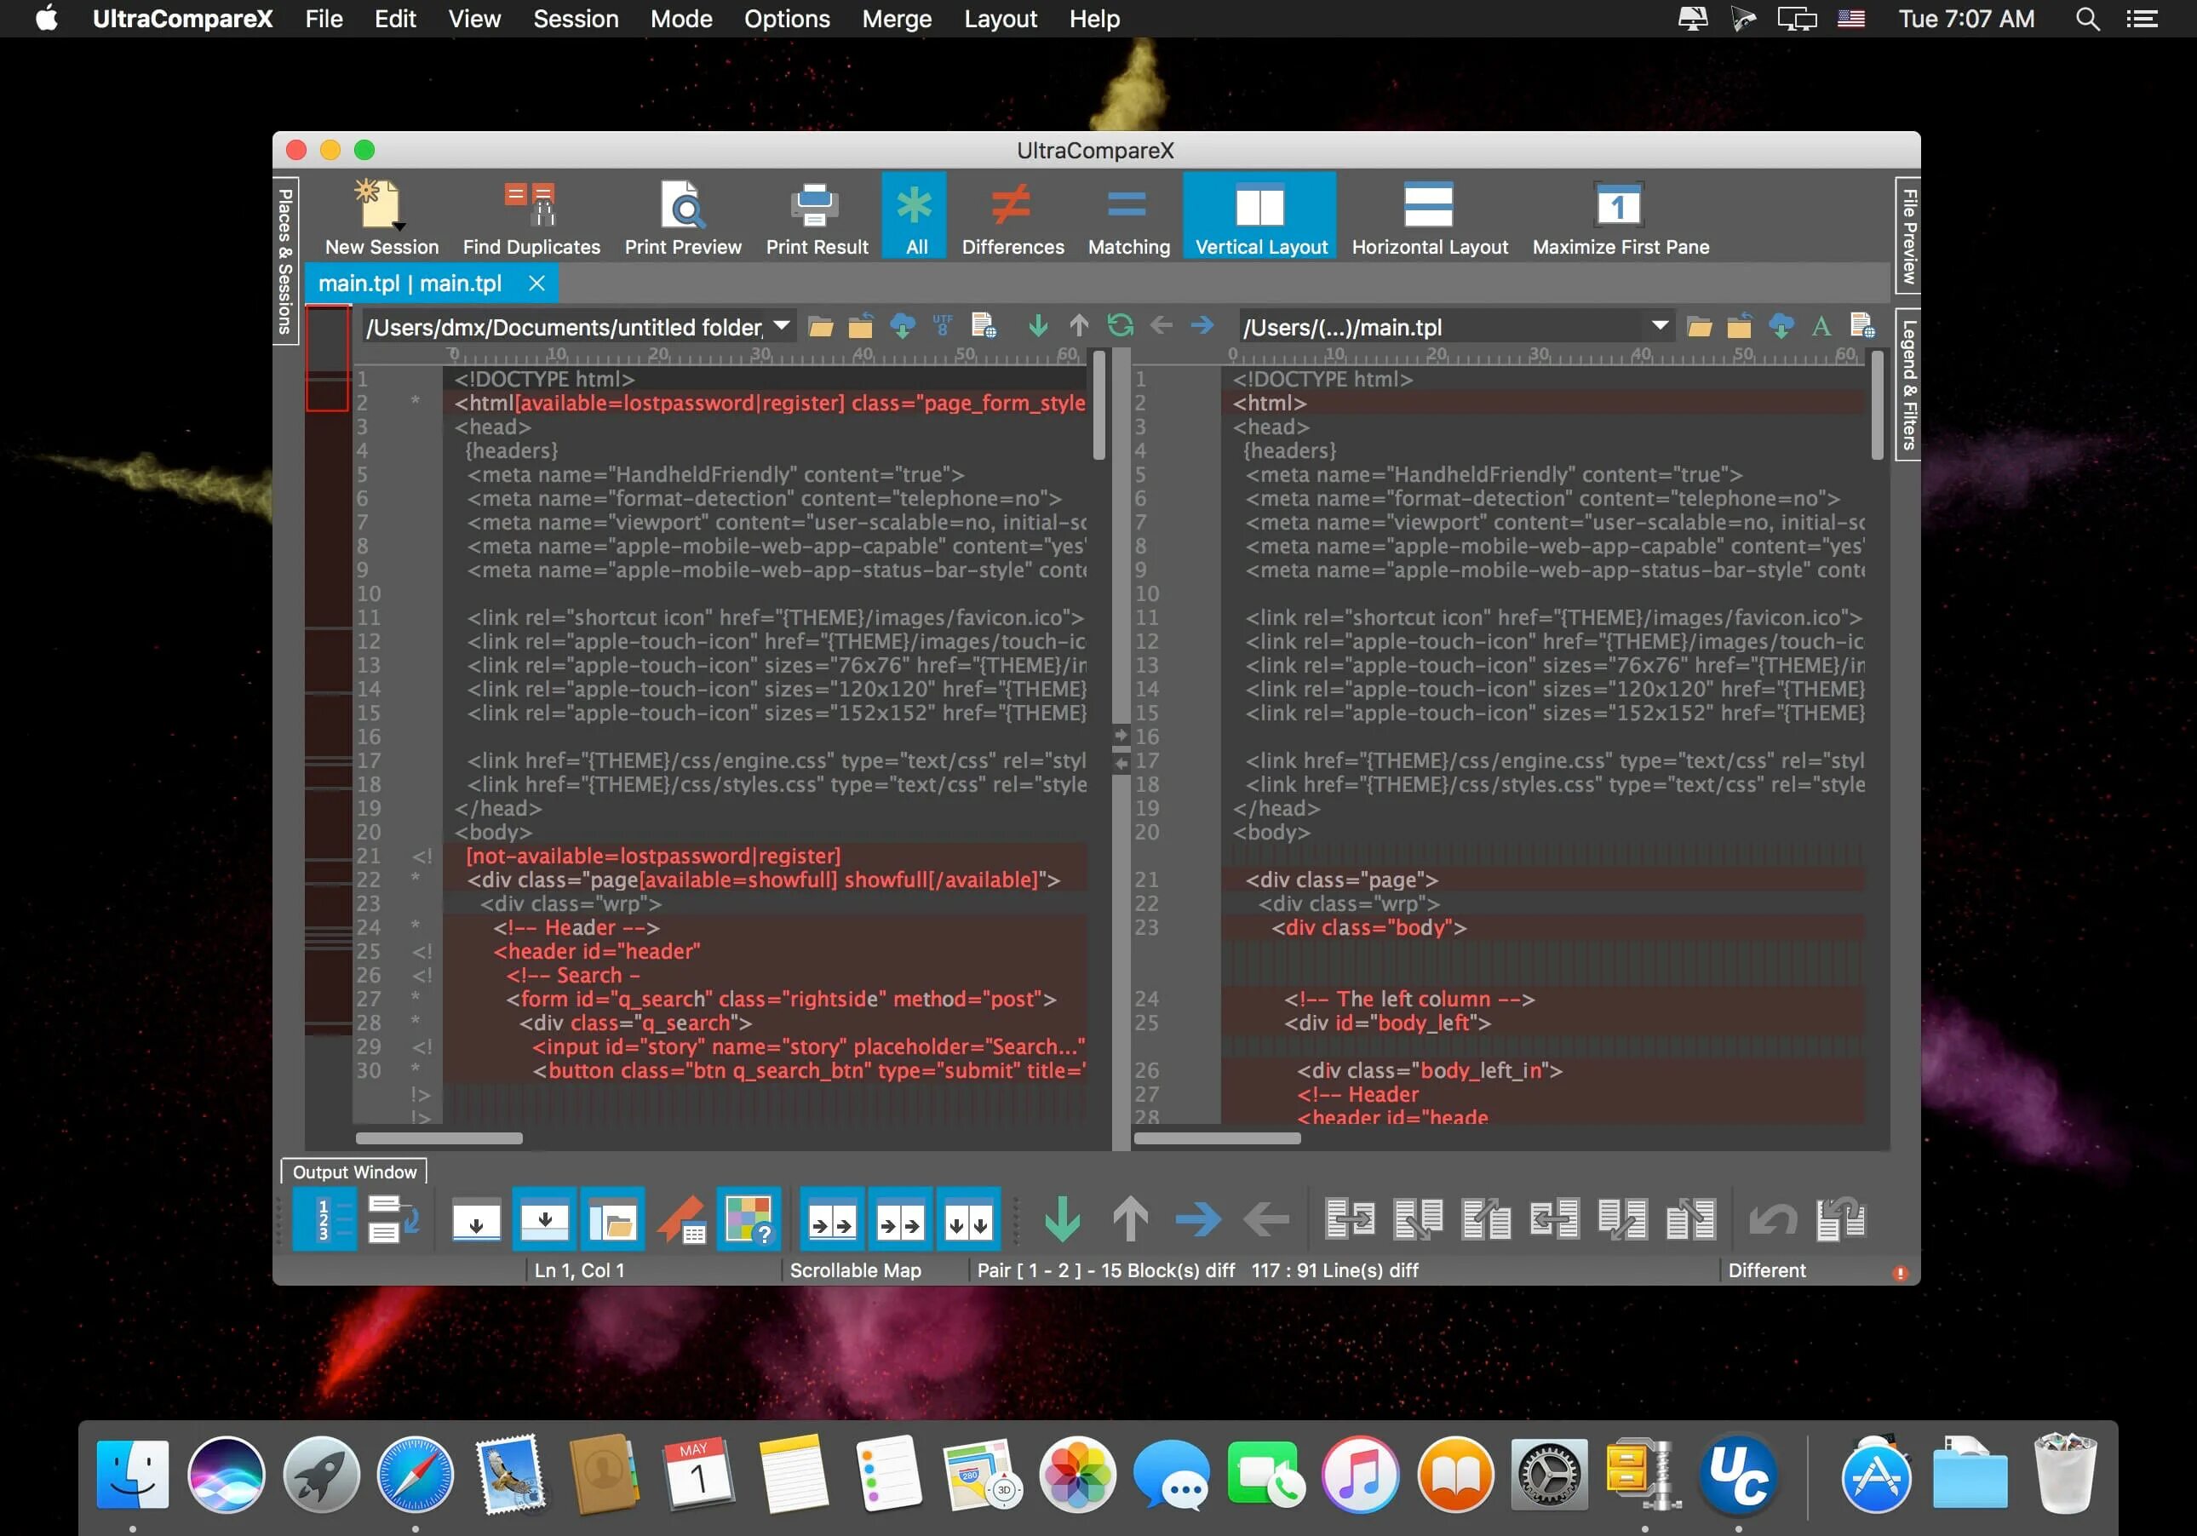
Task: Expand the left file path dropdown
Action: tap(782, 326)
